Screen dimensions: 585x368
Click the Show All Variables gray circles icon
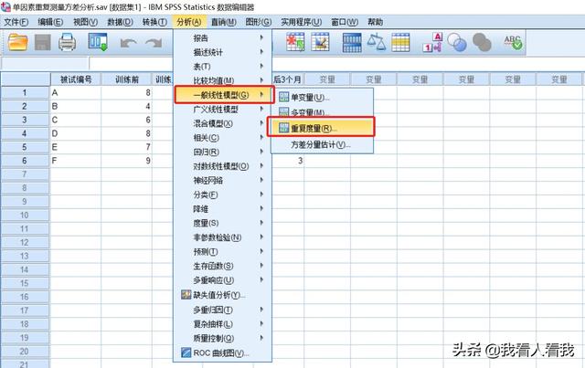[482, 42]
